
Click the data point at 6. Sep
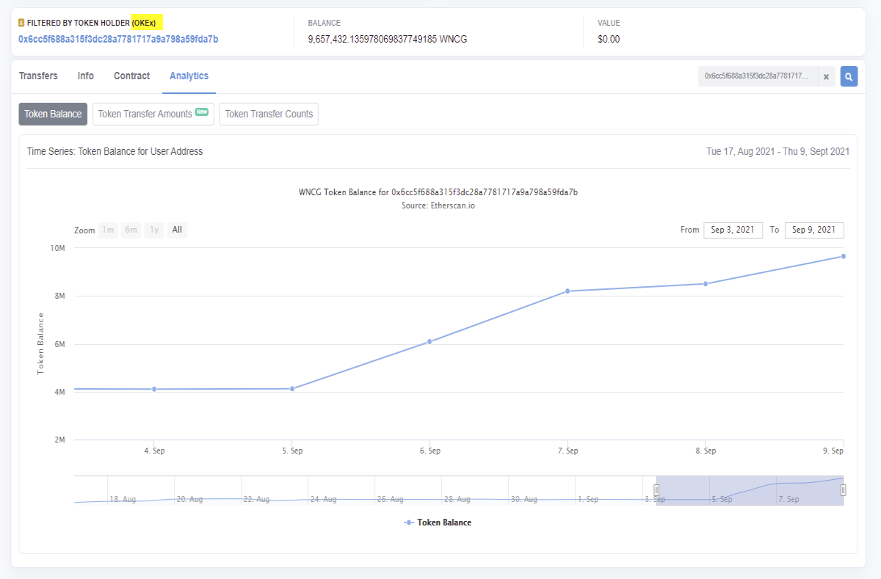(429, 341)
